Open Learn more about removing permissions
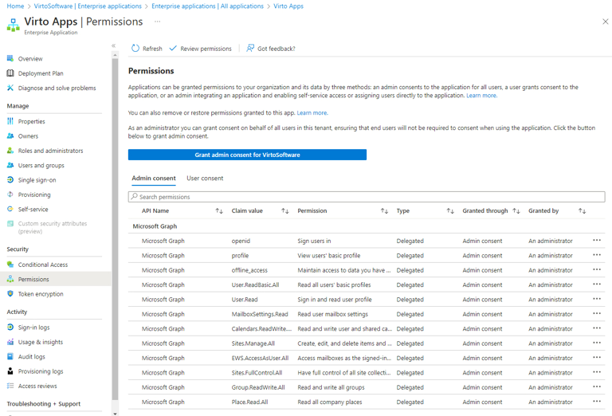 [x=312, y=113]
